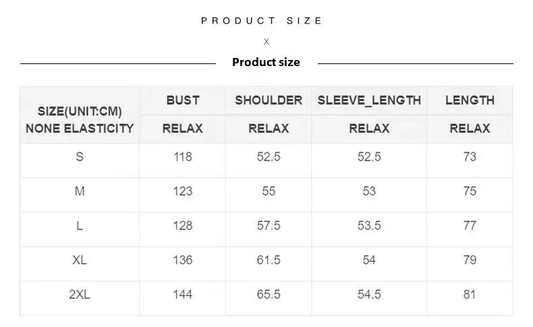Click bust value 144 for size 2XL
Viewport: 533px width, 327px height.
[183, 294]
